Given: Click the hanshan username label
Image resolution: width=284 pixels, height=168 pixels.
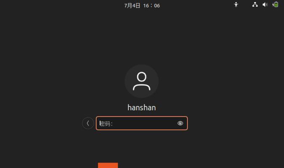Looking at the screenshot, I should tap(142, 108).
